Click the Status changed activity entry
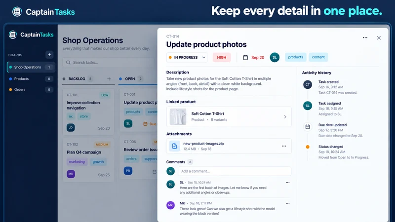395x222 pixels. [x=344, y=152]
